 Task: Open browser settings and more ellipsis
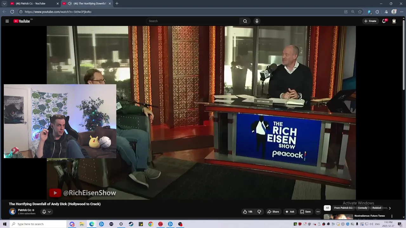coord(401,12)
